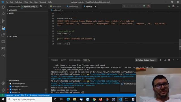Image resolution: width=181 pixels, height=102 pixels.
Task: Kill the terminal with trash icon
Action: pyautogui.click(x=169, y=60)
